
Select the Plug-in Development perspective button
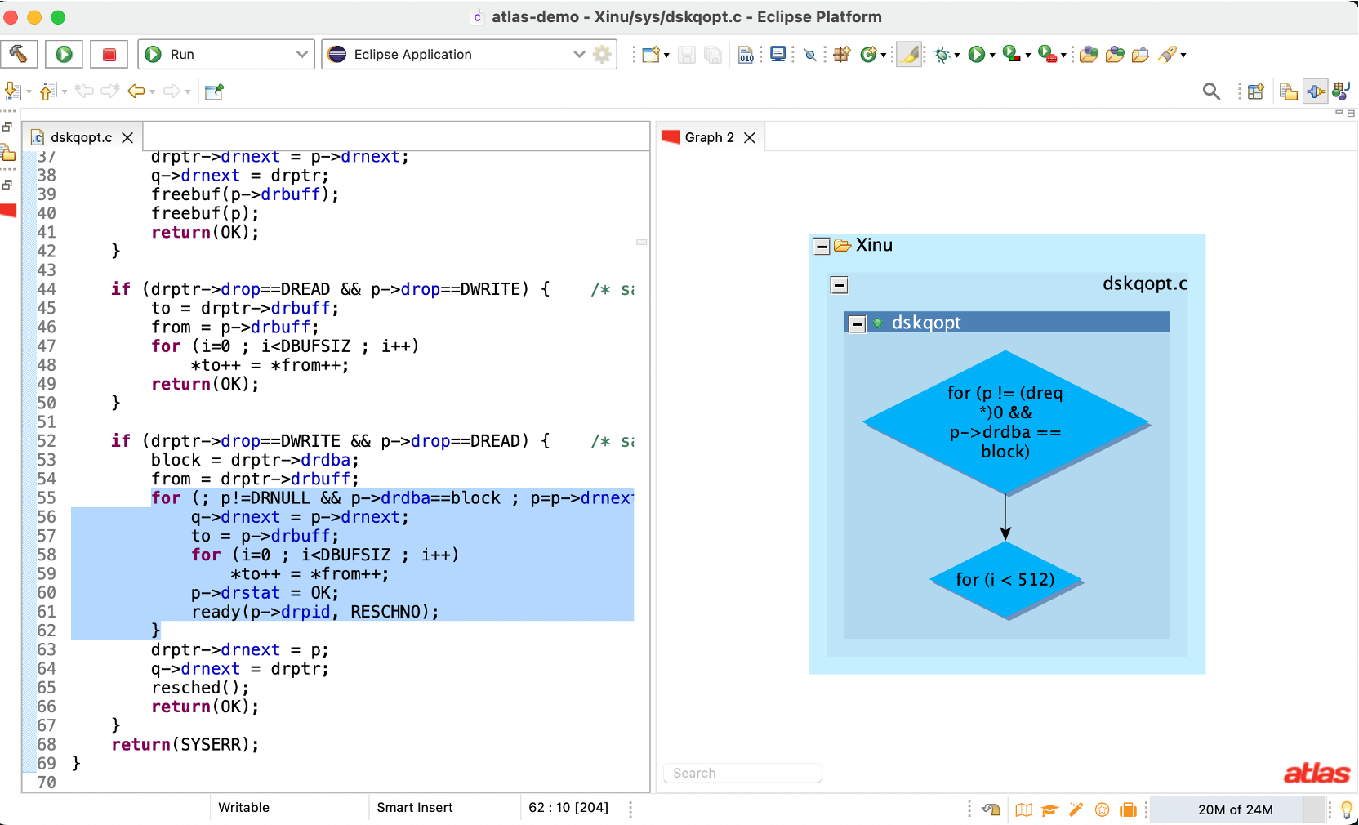(1316, 91)
